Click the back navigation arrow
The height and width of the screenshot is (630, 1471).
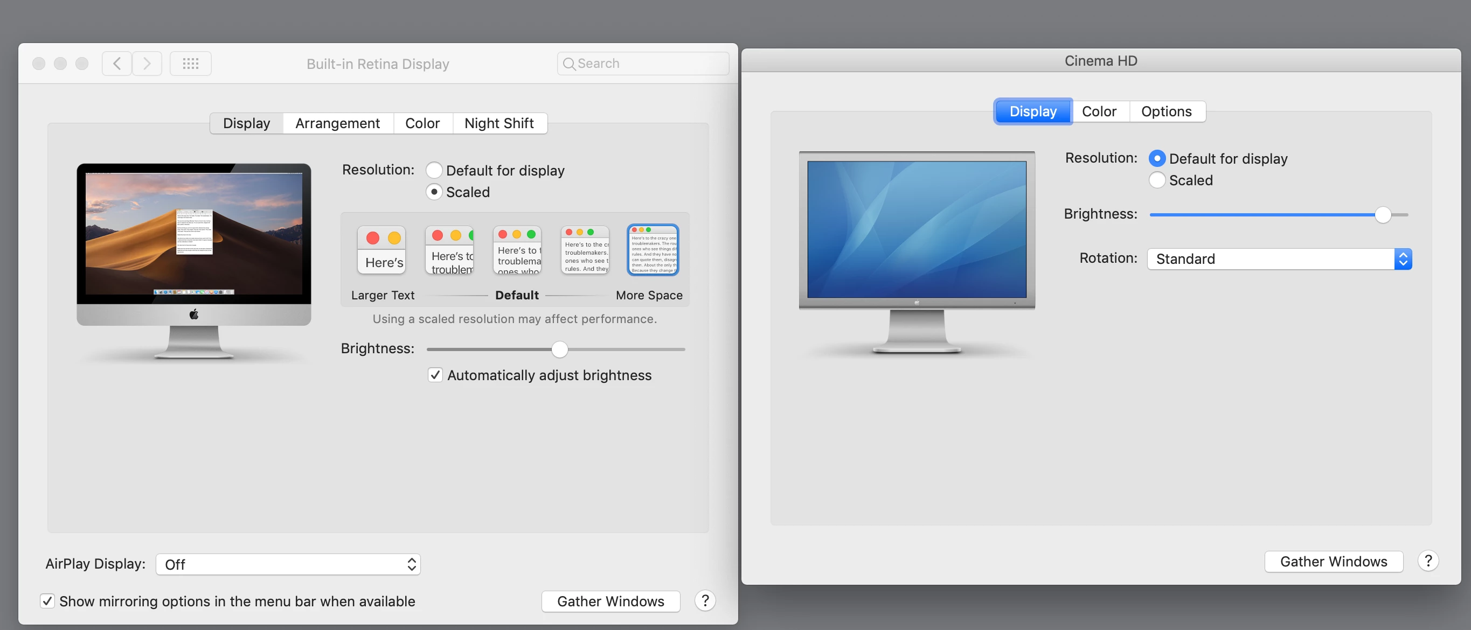click(x=117, y=64)
